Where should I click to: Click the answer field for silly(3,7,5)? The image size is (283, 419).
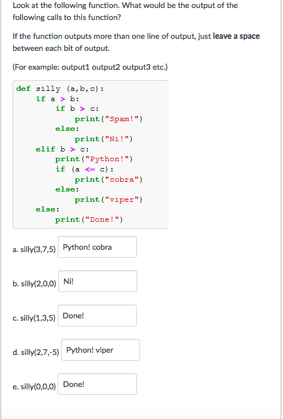tap(97, 247)
